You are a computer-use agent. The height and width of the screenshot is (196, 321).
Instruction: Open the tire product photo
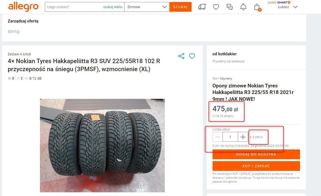click(x=103, y=146)
